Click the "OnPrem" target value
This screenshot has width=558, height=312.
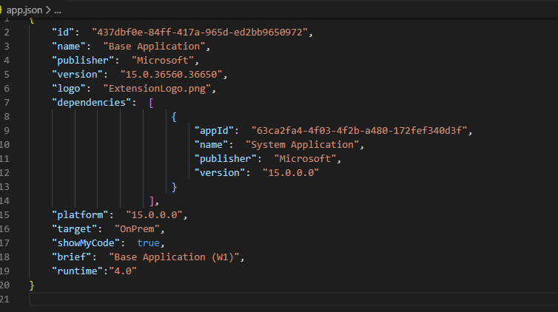[139, 229]
